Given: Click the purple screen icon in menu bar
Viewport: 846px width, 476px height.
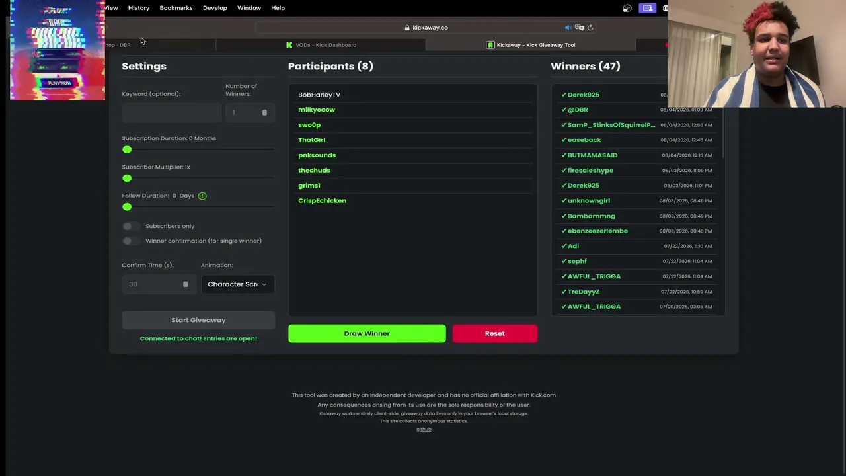Looking at the screenshot, I should [x=648, y=8].
